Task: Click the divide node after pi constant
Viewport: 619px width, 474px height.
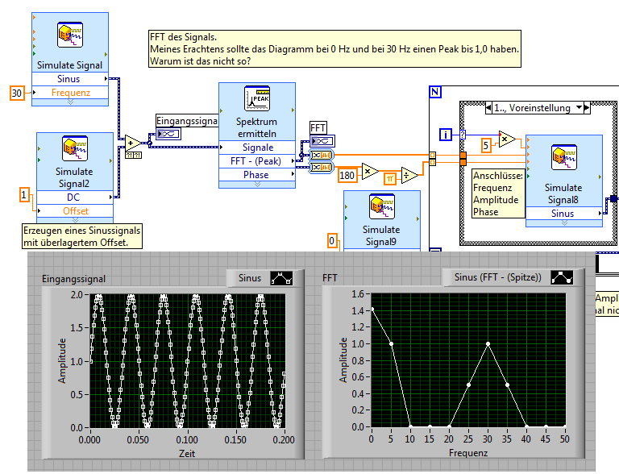Action: coord(409,176)
